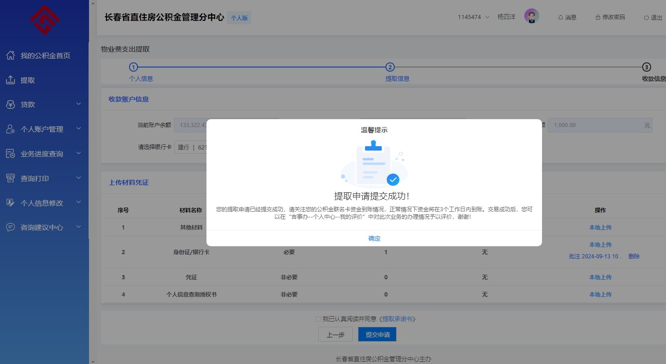Confirm the dialog by clicking 确定
666x364 pixels.
click(x=374, y=238)
